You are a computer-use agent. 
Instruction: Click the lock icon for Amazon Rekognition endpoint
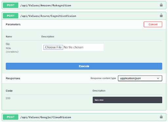pos(161,5)
